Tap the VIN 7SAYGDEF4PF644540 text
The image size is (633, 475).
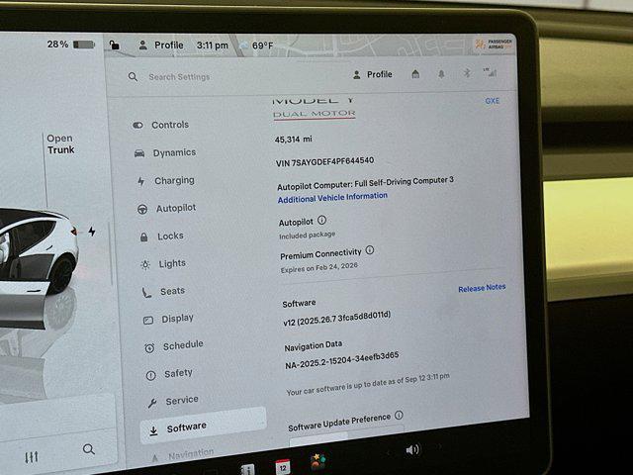click(x=325, y=161)
